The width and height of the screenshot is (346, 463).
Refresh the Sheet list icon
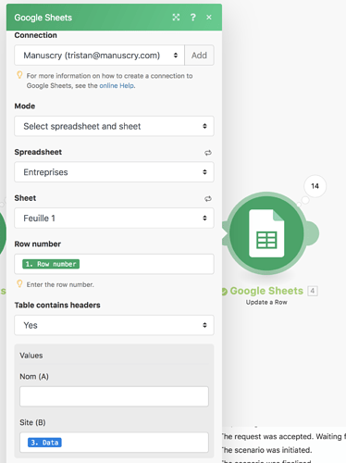(208, 198)
